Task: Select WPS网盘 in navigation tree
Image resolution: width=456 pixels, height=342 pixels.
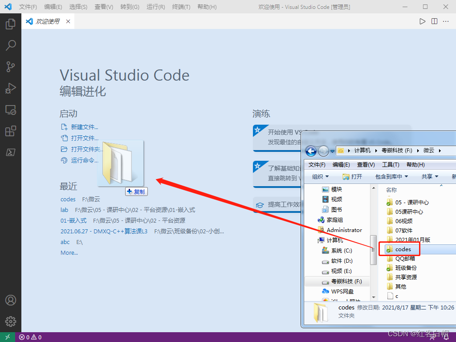Action: click(x=338, y=291)
